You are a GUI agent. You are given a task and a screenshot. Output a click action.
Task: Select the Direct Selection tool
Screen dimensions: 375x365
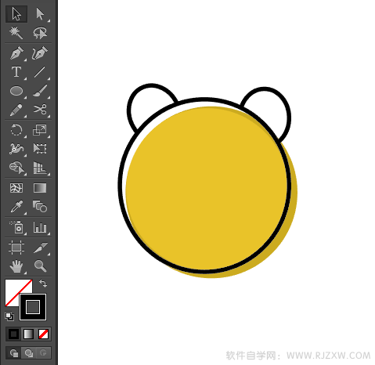tap(40, 14)
